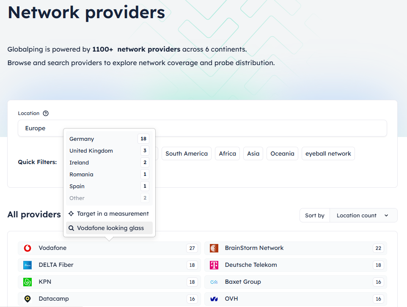Click the DELTA Fiber logo icon
407x307 pixels.
[27, 265]
